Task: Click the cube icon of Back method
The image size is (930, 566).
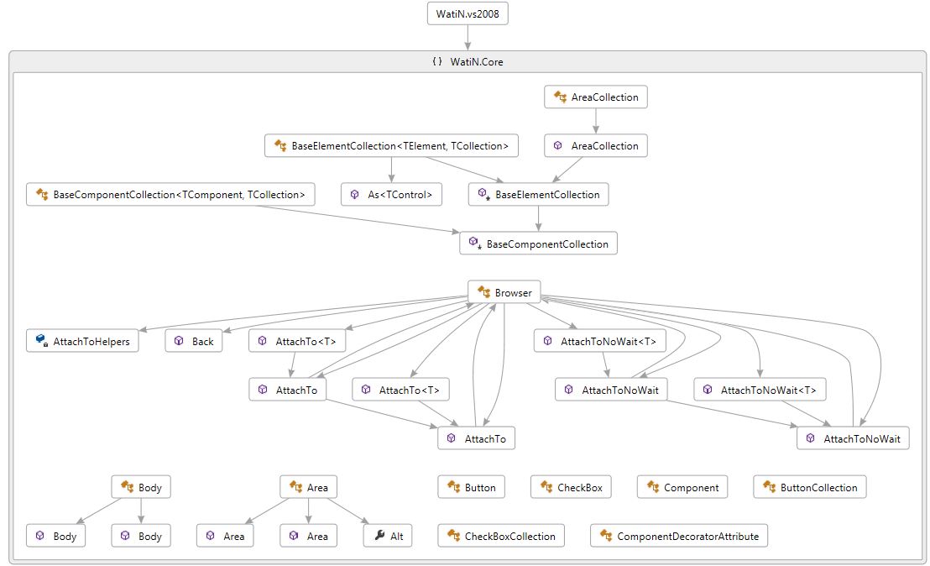Action: 179,341
